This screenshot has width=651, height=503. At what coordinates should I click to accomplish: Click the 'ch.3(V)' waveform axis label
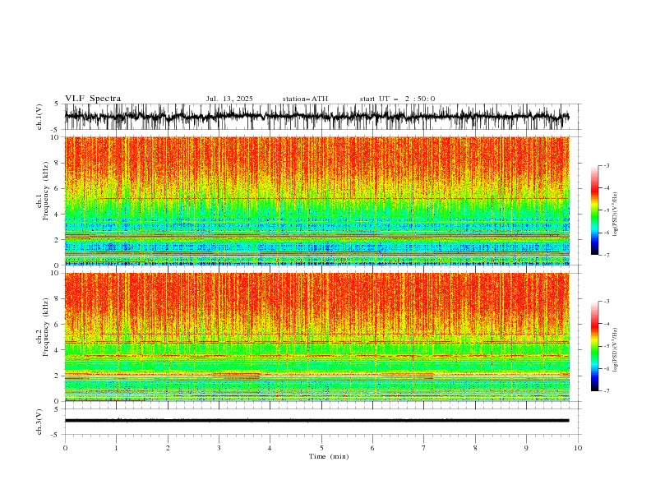coord(39,422)
